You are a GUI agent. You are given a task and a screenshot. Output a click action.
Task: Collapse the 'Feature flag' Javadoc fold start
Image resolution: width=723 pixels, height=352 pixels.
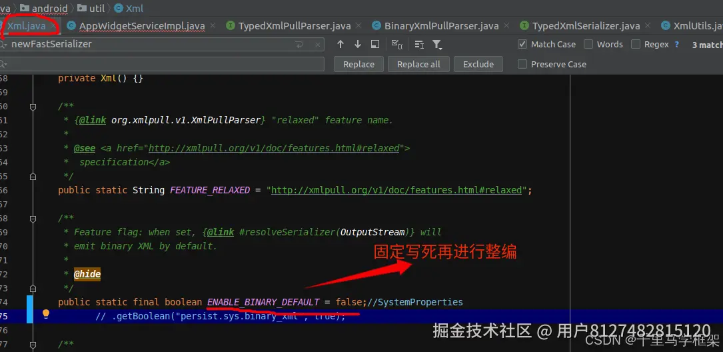pos(33,218)
